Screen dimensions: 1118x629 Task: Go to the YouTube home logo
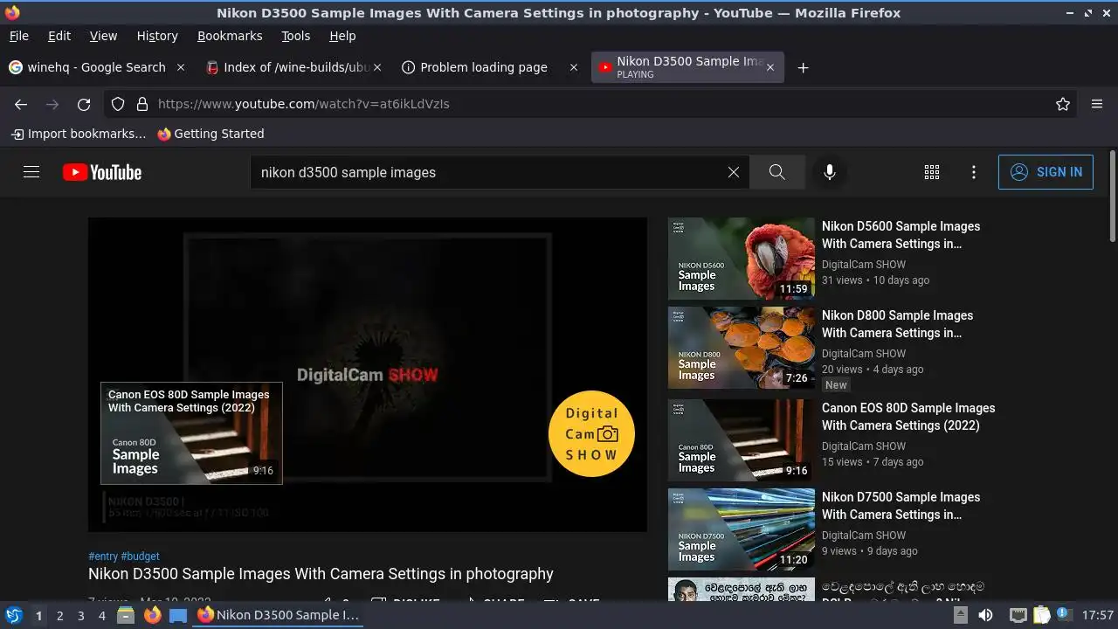(x=102, y=172)
